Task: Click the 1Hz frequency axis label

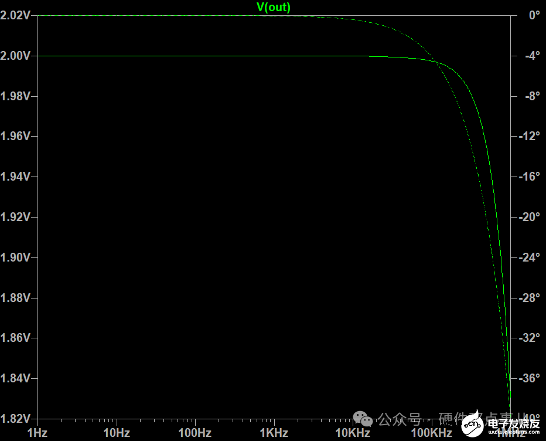Action: [x=37, y=433]
